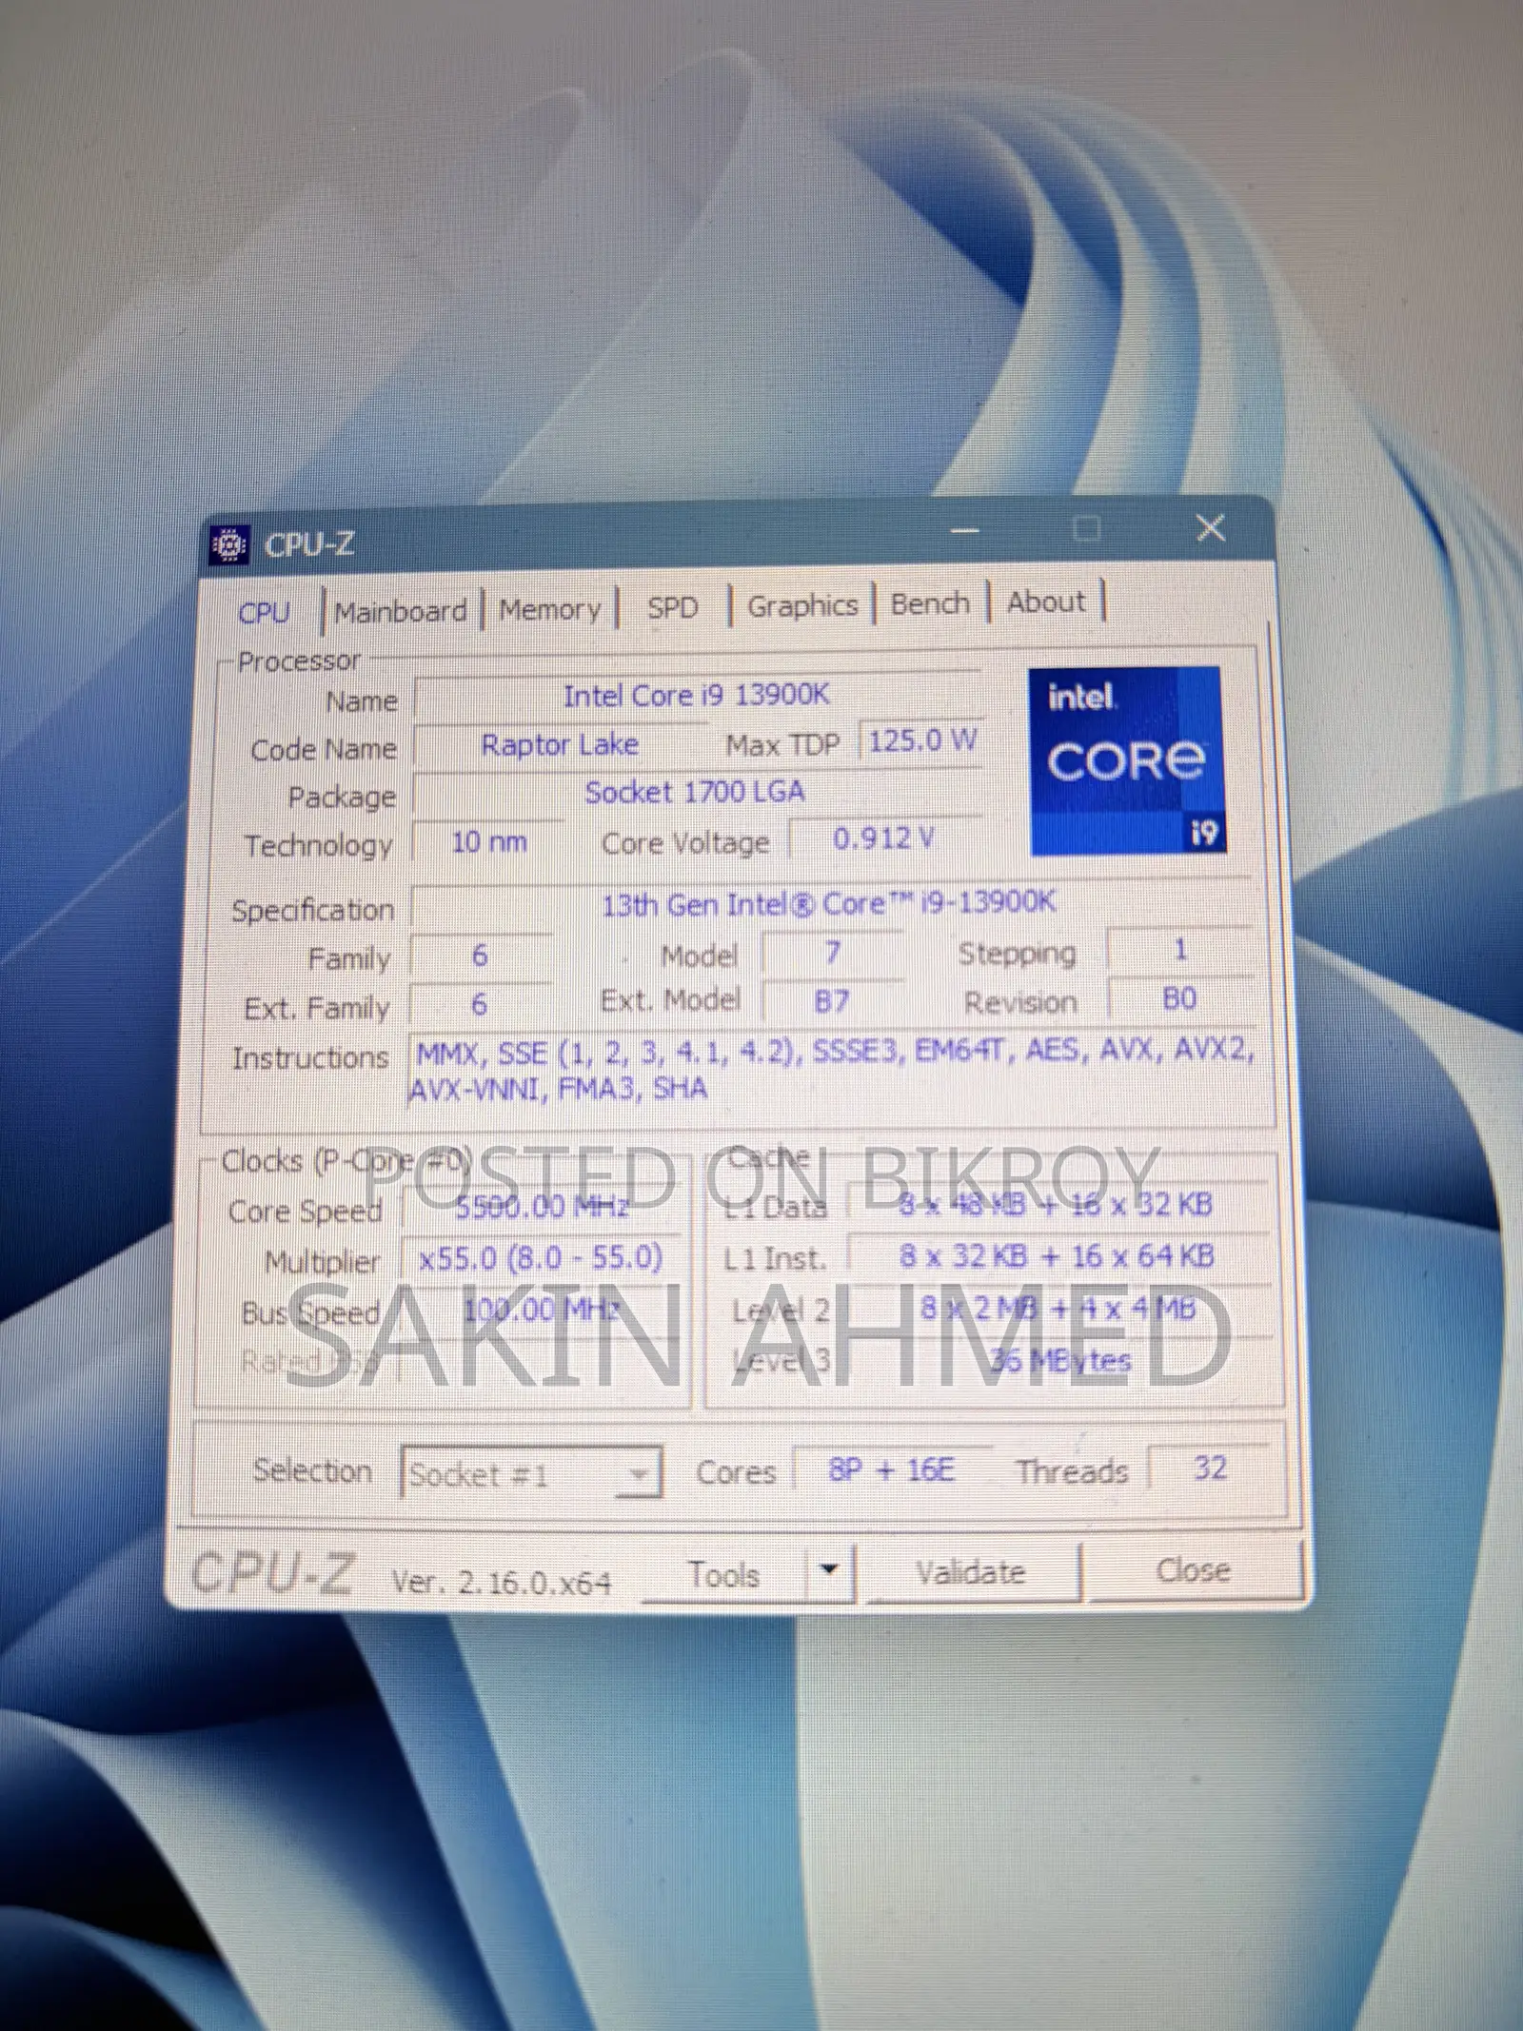The width and height of the screenshot is (1523, 2031).
Task: Open the Bench tab
Action: [x=930, y=603]
